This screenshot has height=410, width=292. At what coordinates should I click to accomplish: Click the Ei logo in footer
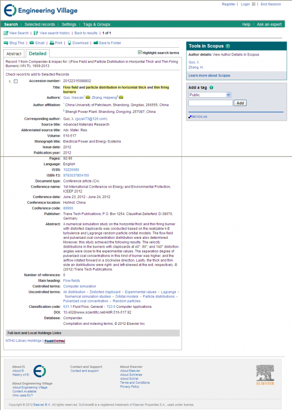point(39,371)
